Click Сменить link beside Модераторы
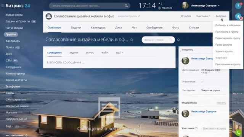 click(x=221, y=103)
